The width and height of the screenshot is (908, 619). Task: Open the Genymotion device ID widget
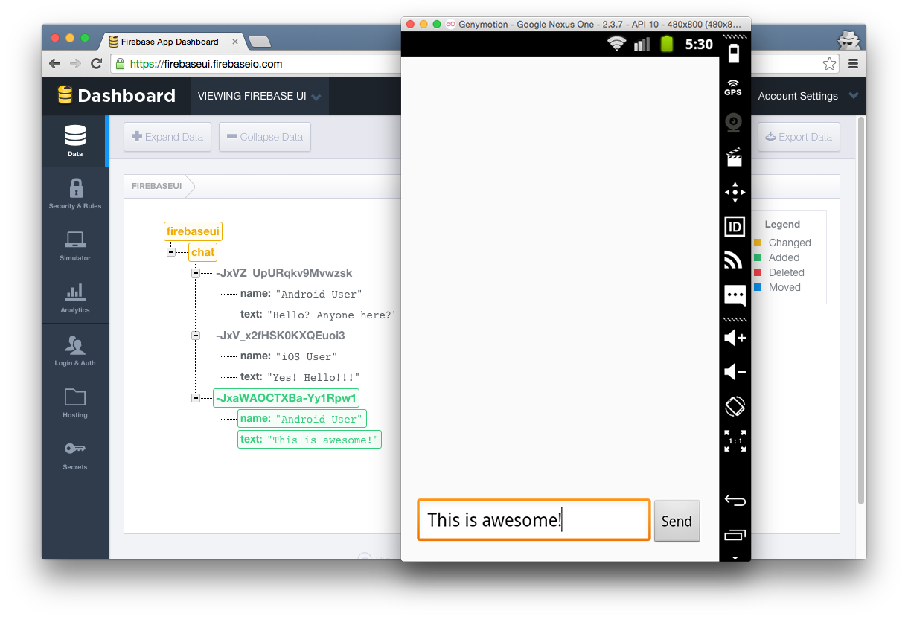pyautogui.click(x=735, y=226)
